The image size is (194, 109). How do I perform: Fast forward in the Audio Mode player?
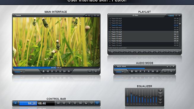pyautogui.click(x=153, y=71)
